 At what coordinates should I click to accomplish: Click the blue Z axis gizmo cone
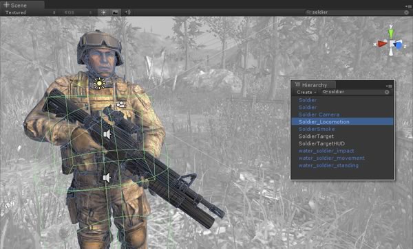point(399,45)
